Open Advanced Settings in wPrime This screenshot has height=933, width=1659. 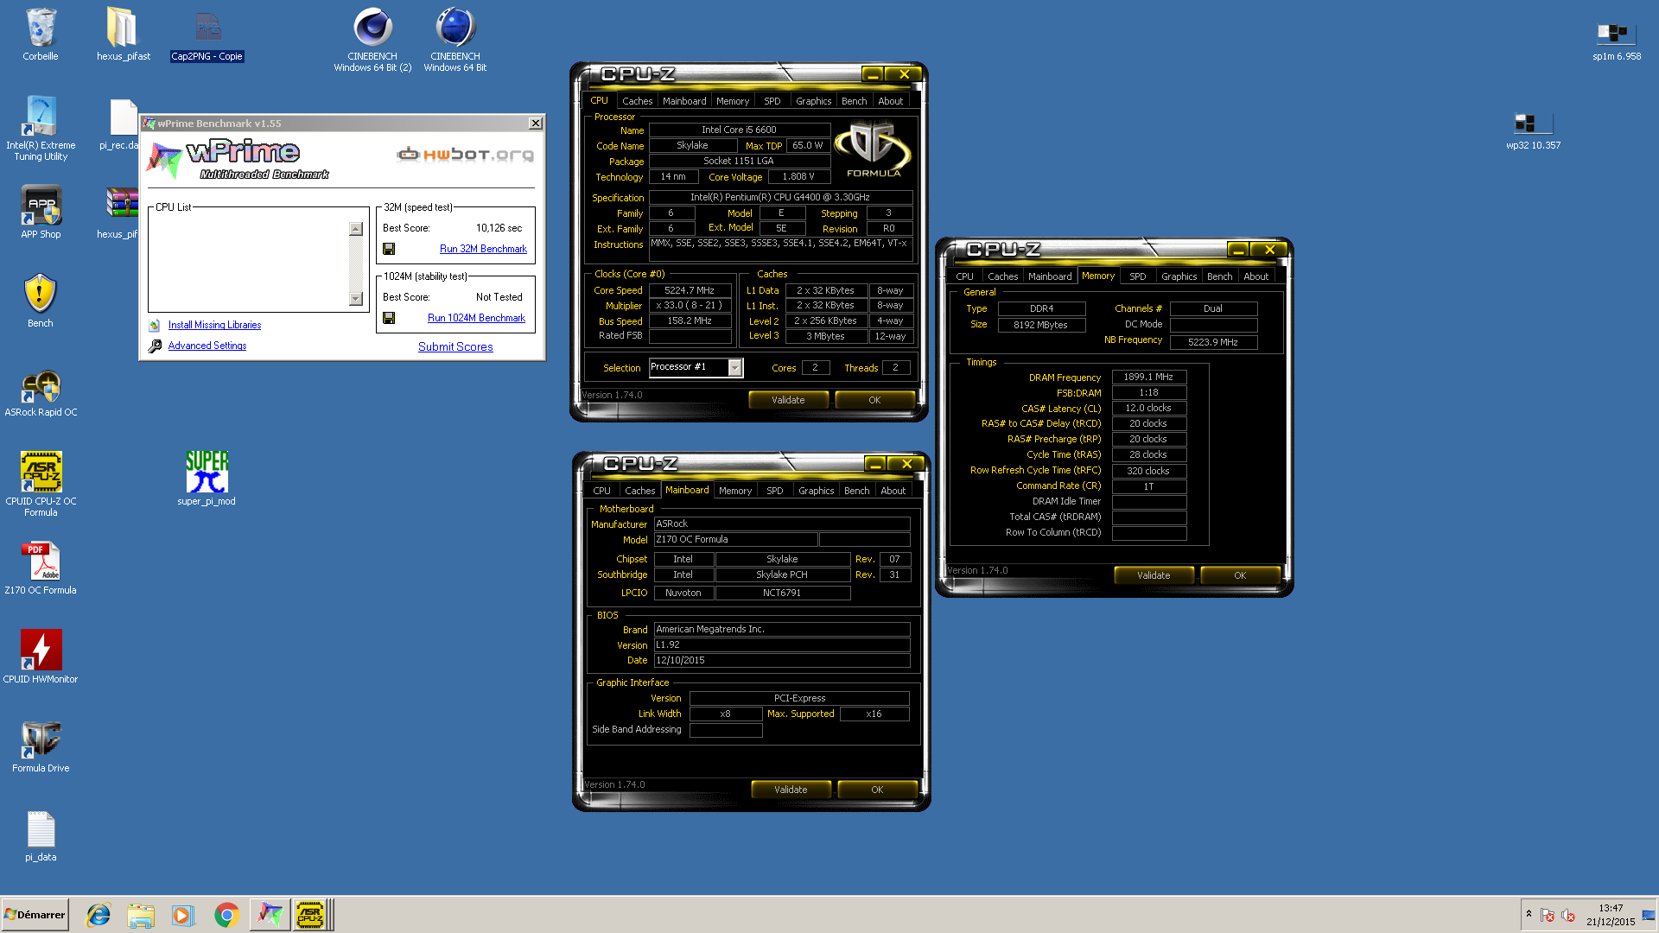207,346
